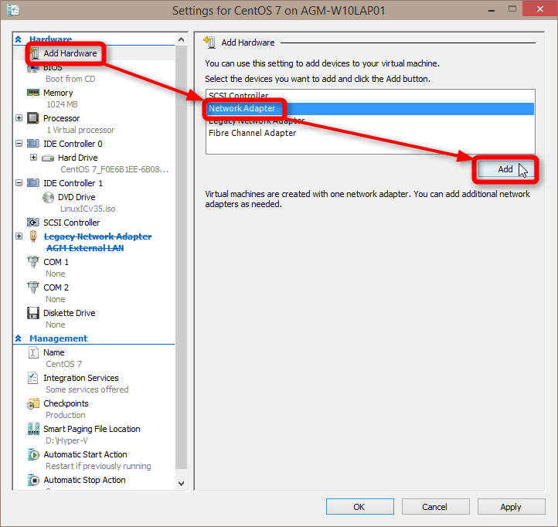Click the Automatic Start Action icon
The height and width of the screenshot is (527, 558).
click(33, 454)
